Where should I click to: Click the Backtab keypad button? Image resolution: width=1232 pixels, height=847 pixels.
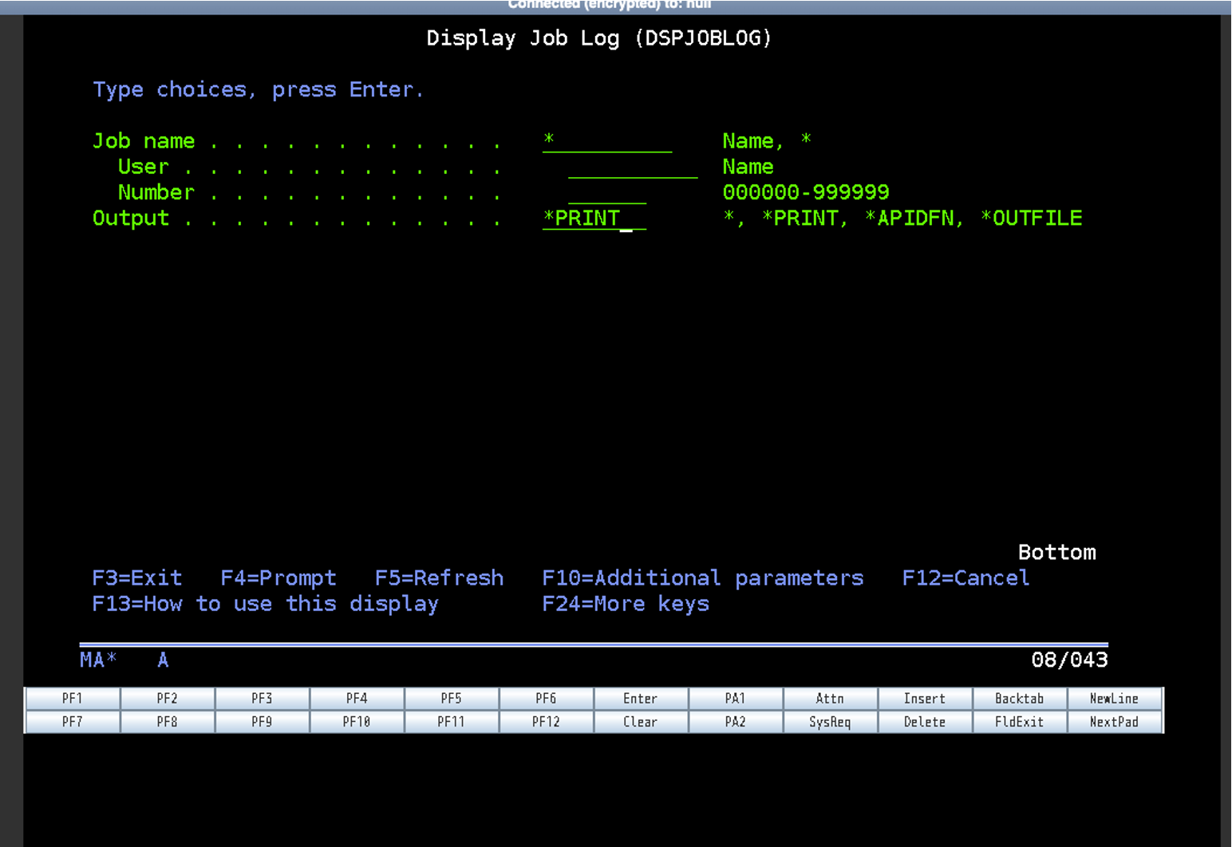[x=1020, y=699]
